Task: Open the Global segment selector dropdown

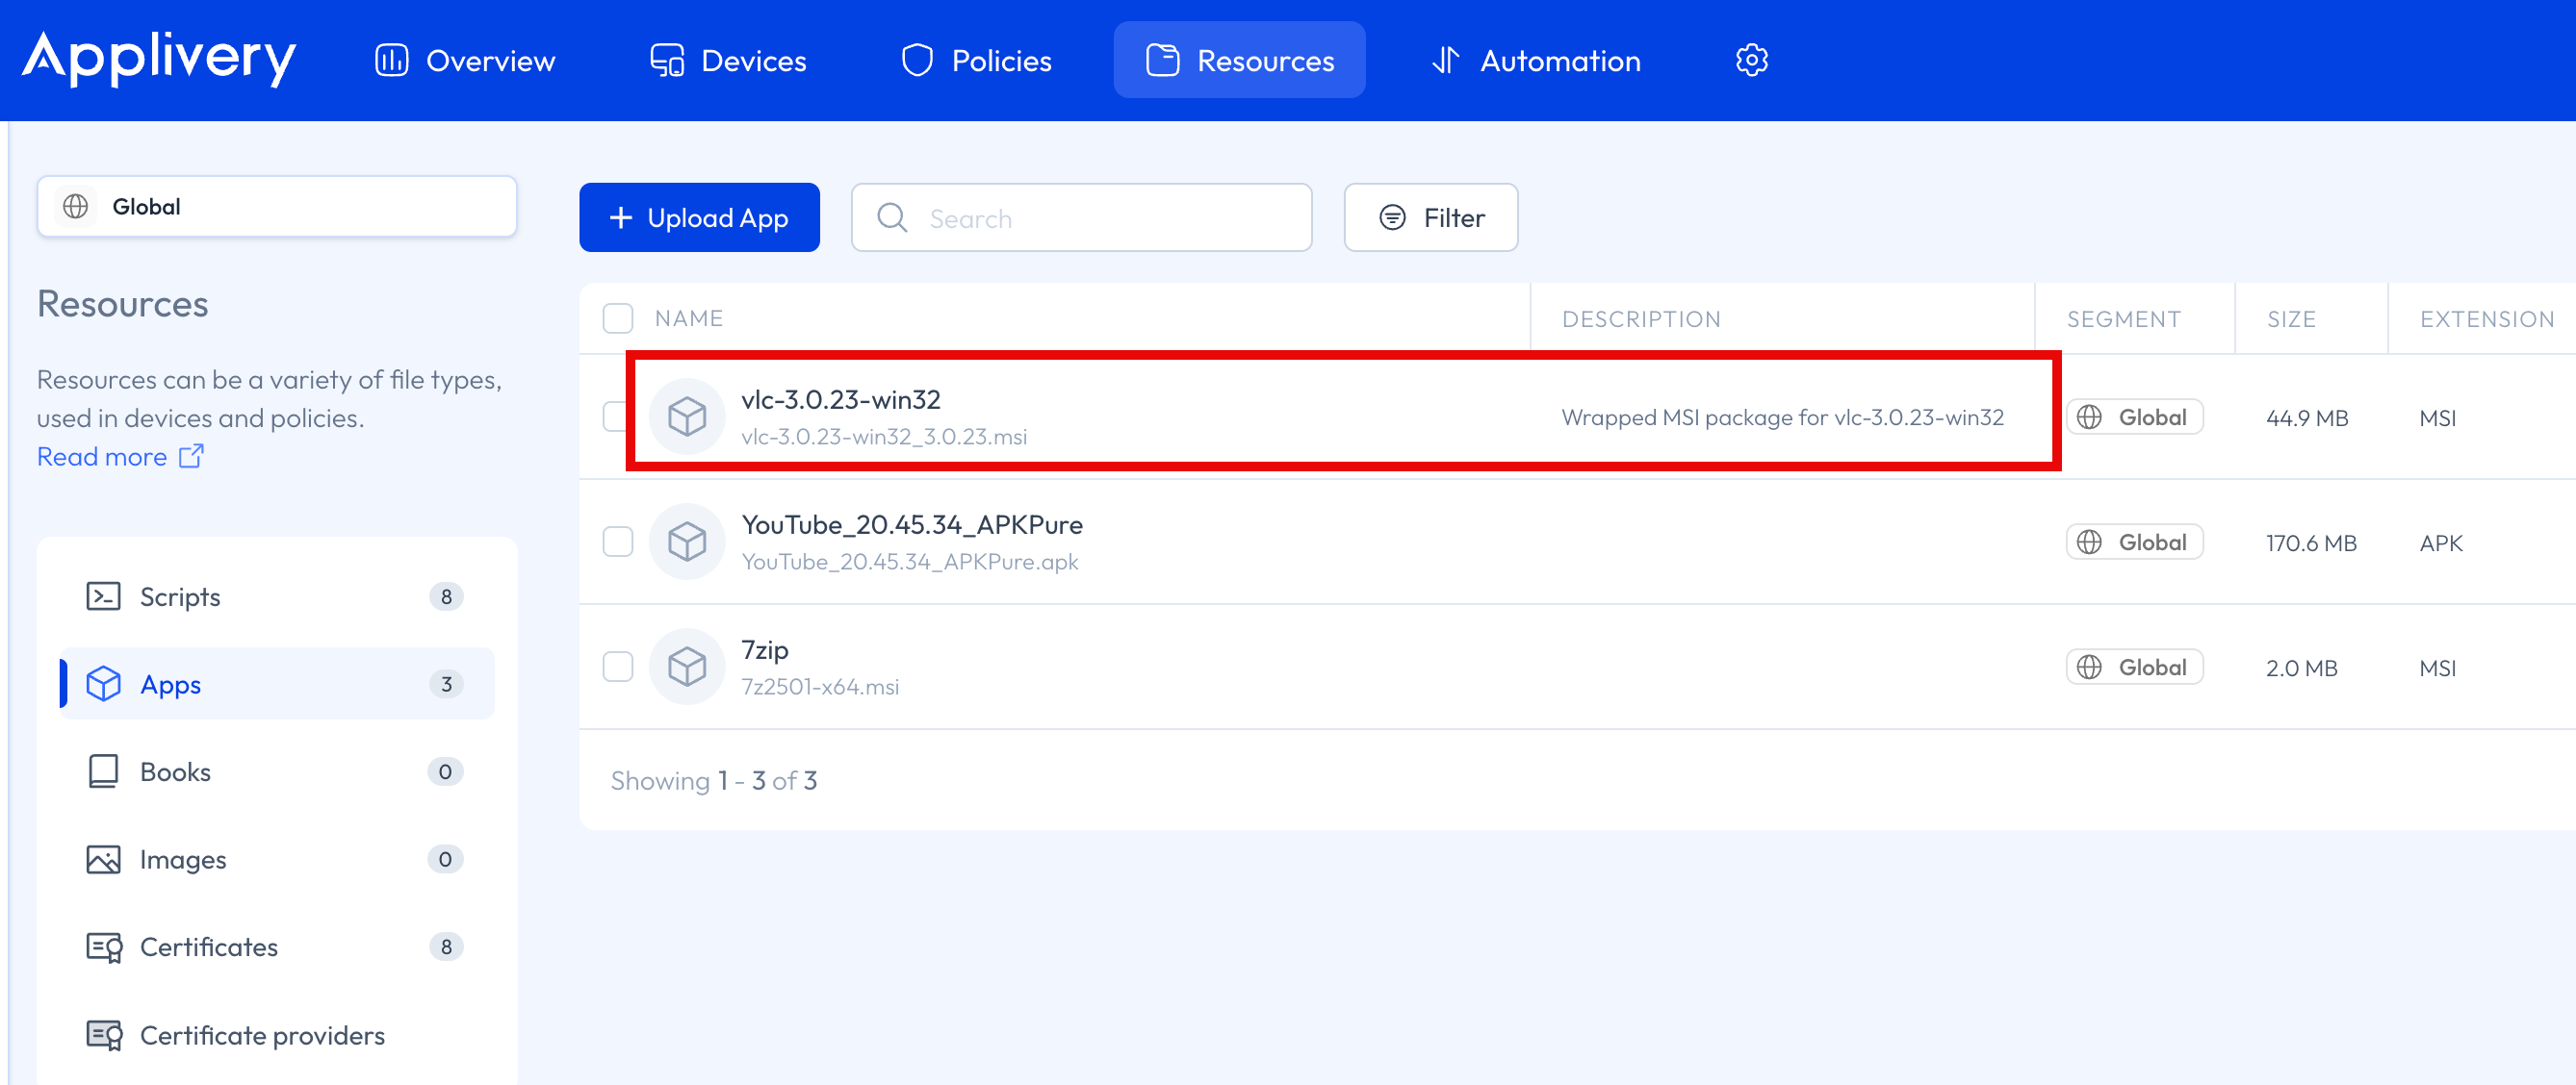Action: pyautogui.click(x=277, y=207)
